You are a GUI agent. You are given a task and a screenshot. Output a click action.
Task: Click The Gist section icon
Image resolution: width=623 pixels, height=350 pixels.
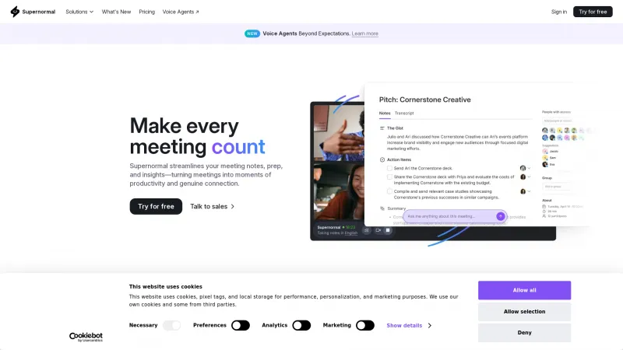coord(382,128)
